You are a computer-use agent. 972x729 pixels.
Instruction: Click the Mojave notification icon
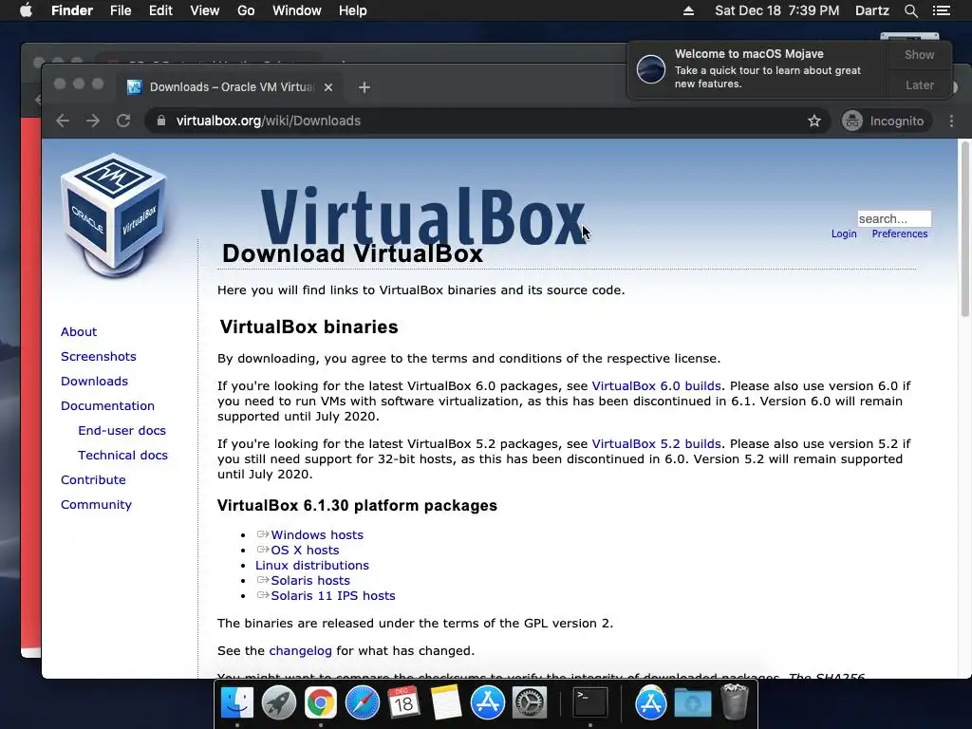(651, 68)
